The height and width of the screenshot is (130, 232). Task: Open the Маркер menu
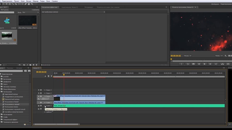click(x=36, y=1)
